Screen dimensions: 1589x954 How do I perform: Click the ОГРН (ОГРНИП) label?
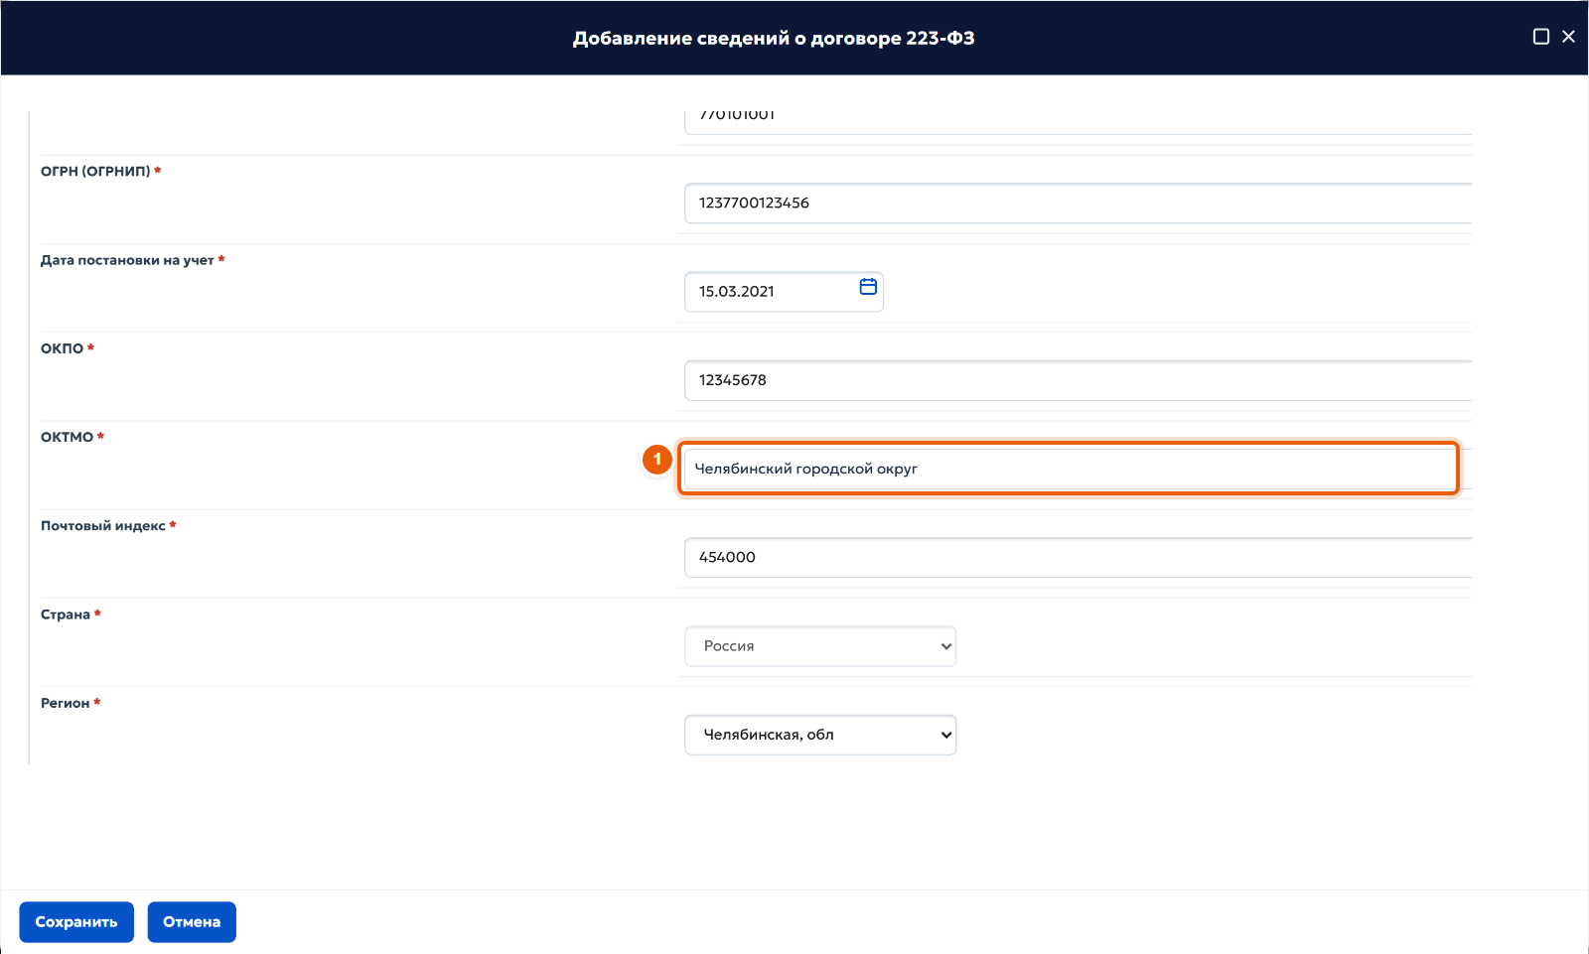click(x=95, y=171)
